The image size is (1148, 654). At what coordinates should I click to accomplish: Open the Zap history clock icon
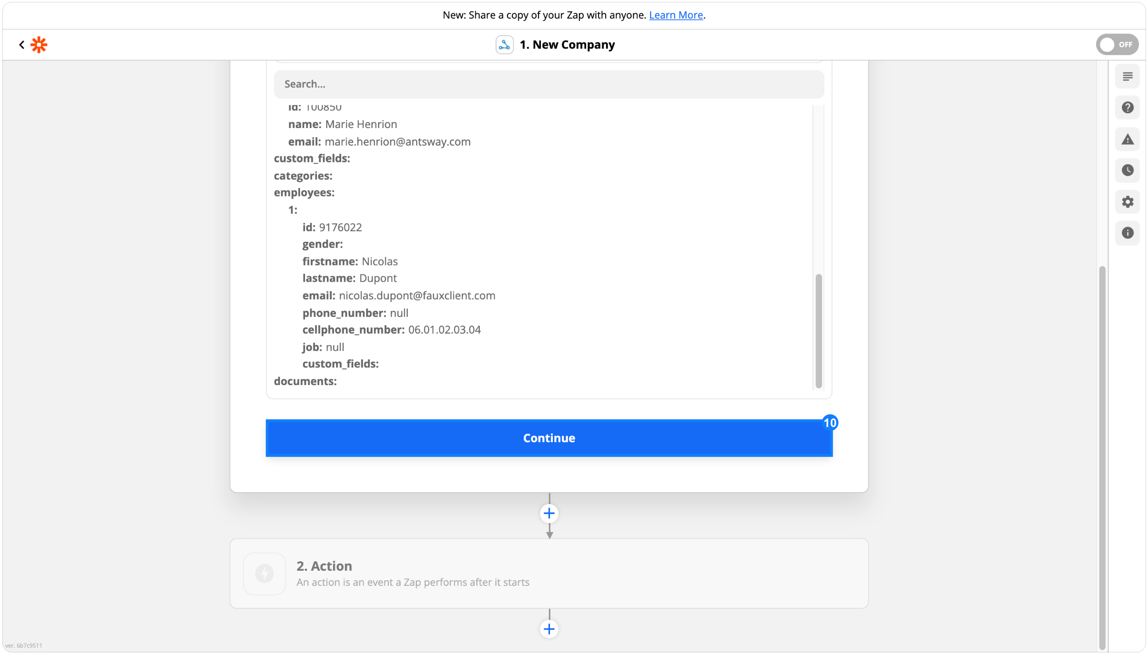pos(1127,170)
